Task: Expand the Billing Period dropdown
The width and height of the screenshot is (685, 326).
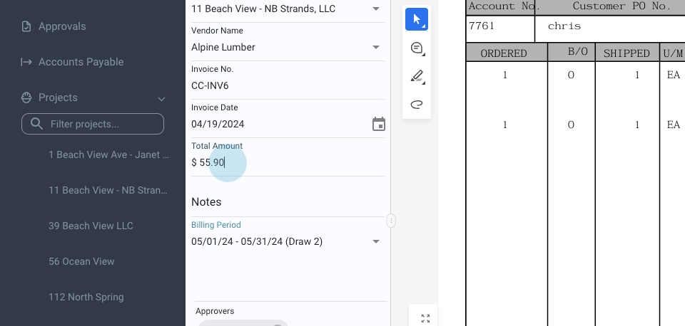Action: click(x=376, y=242)
